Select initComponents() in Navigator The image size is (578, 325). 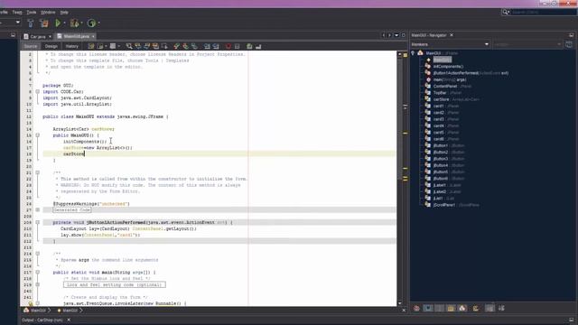[x=448, y=66]
